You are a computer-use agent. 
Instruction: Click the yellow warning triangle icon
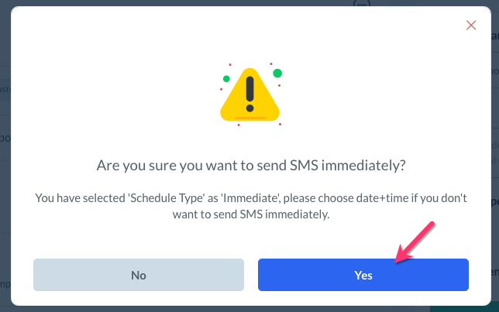pyautogui.click(x=249, y=96)
